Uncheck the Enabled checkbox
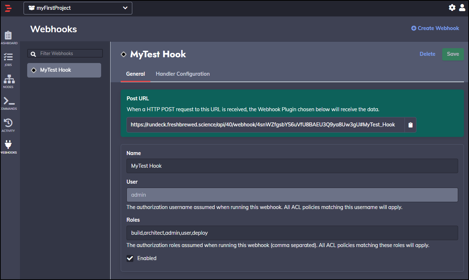This screenshot has height=280, width=469. click(x=130, y=258)
